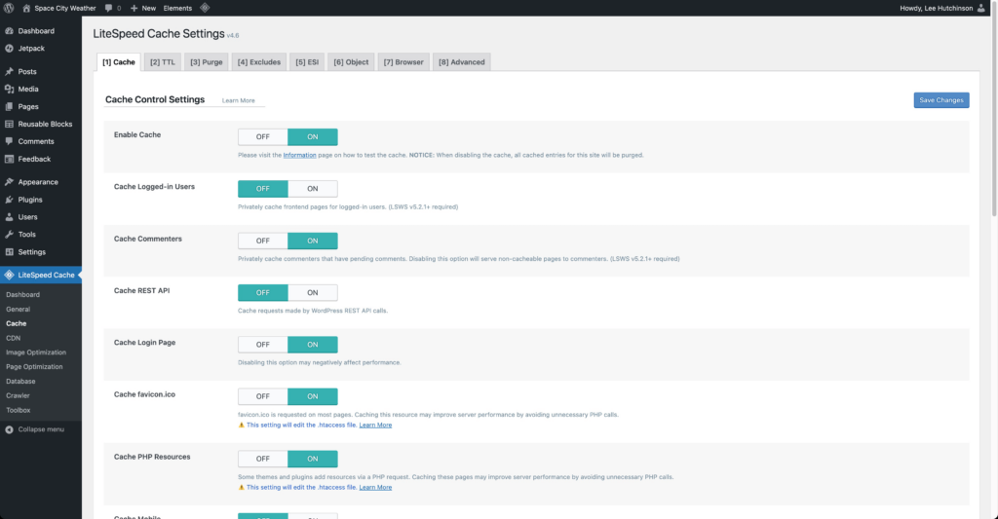
Task: Open General submenu under LiteSpeed Cache
Action: click(x=18, y=309)
